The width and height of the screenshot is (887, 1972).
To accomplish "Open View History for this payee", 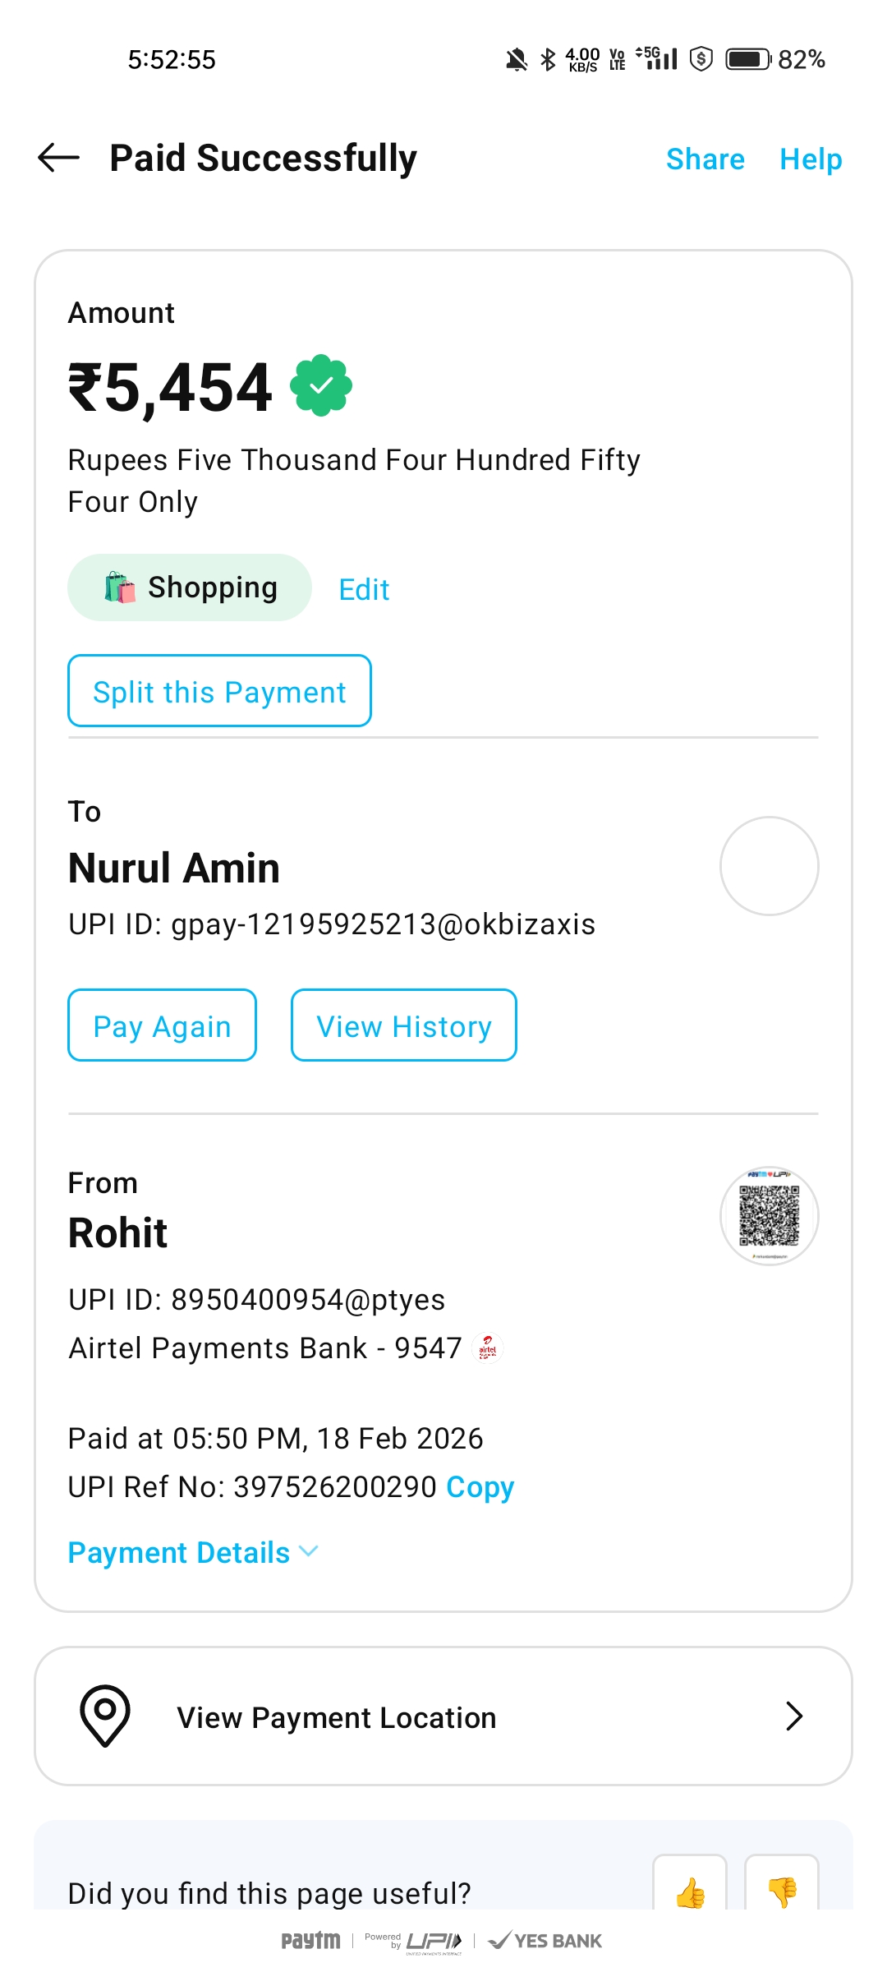I will pos(403,1025).
